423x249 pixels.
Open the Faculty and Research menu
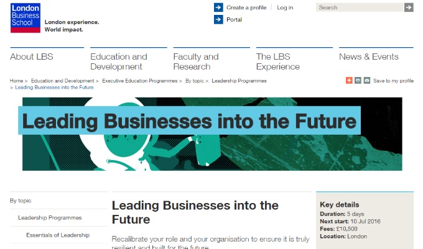click(196, 61)
